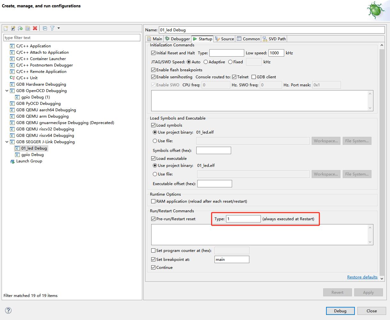
Task: Select C/C++ Container Launcher
Action: pos(41,59)
